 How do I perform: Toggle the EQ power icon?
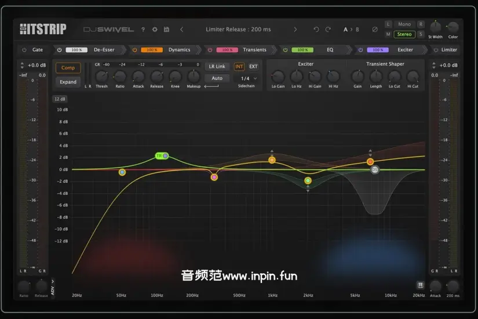[x=285, y=50]
